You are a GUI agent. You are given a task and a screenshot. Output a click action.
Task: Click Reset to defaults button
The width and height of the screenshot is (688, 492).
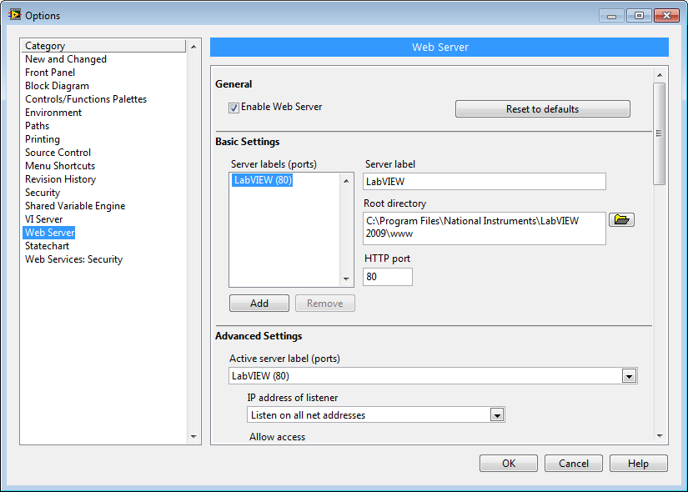pos(543,109)
